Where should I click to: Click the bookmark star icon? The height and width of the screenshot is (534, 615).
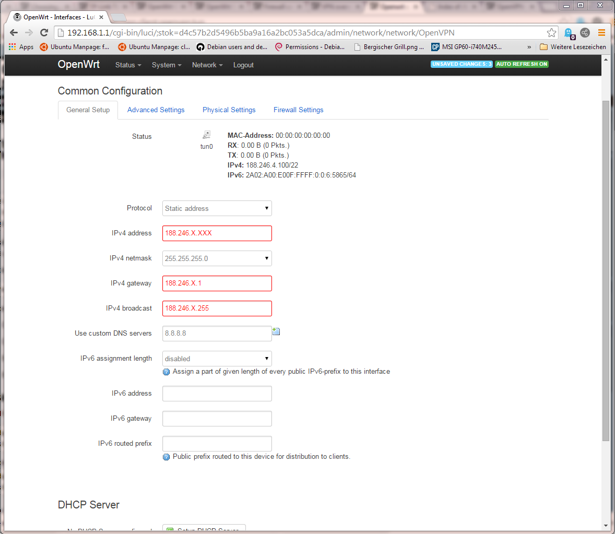click(551, 33)
